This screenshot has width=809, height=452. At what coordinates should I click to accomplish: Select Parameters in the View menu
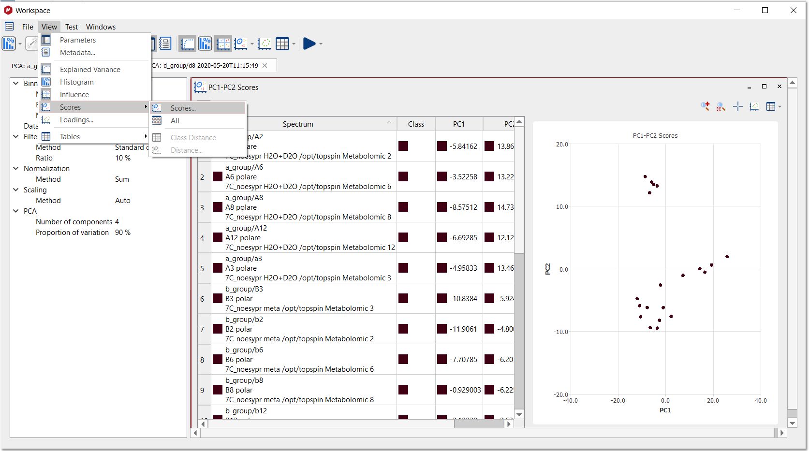95,40
